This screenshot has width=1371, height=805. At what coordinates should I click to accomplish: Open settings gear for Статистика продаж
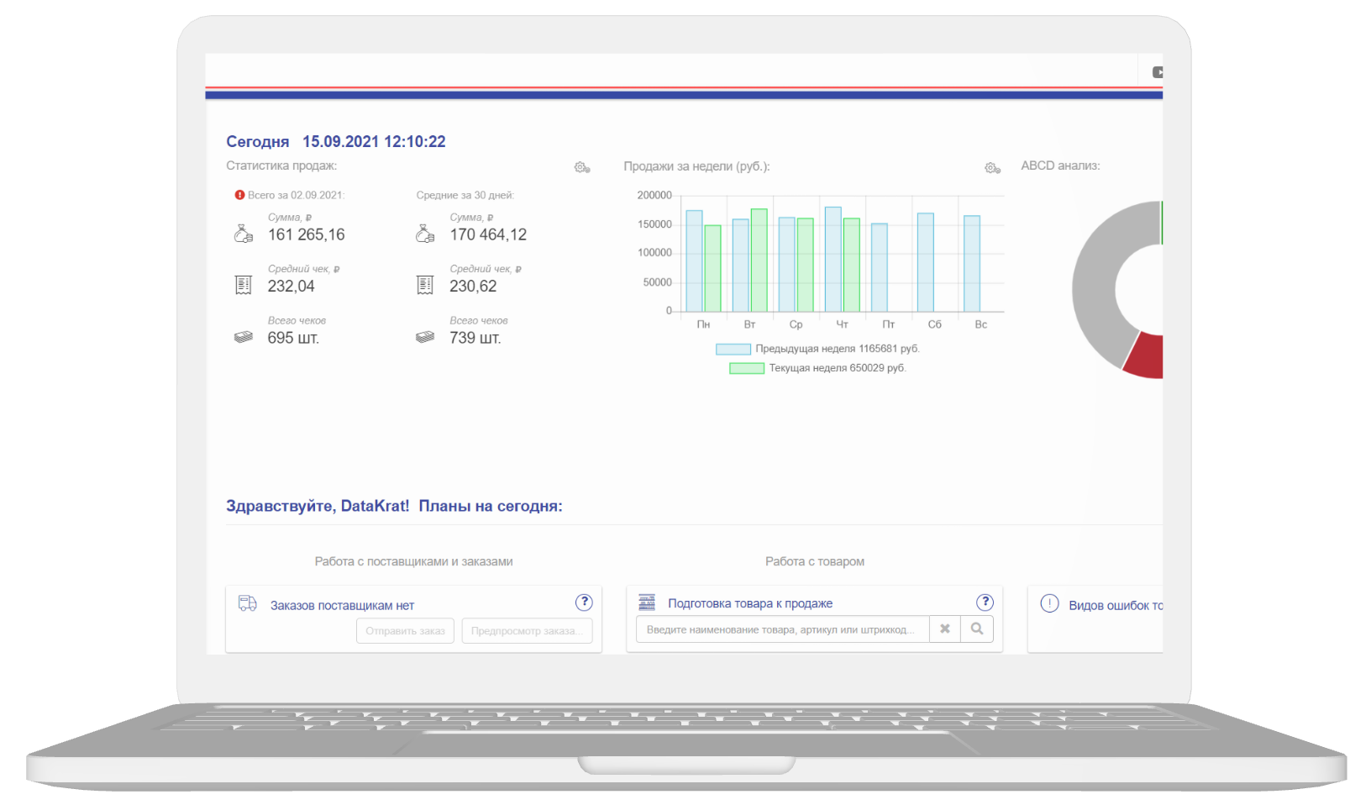(x=582, y=168)
